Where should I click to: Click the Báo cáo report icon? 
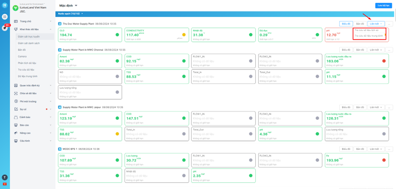tap(16, 125)
